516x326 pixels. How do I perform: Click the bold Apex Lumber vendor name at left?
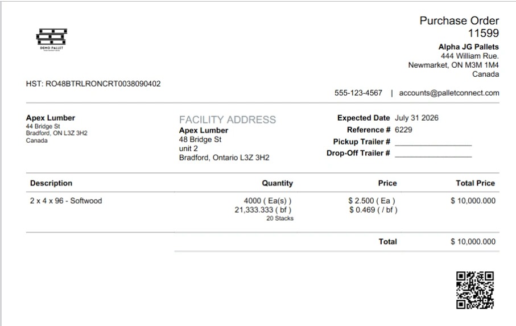(51, 118)
